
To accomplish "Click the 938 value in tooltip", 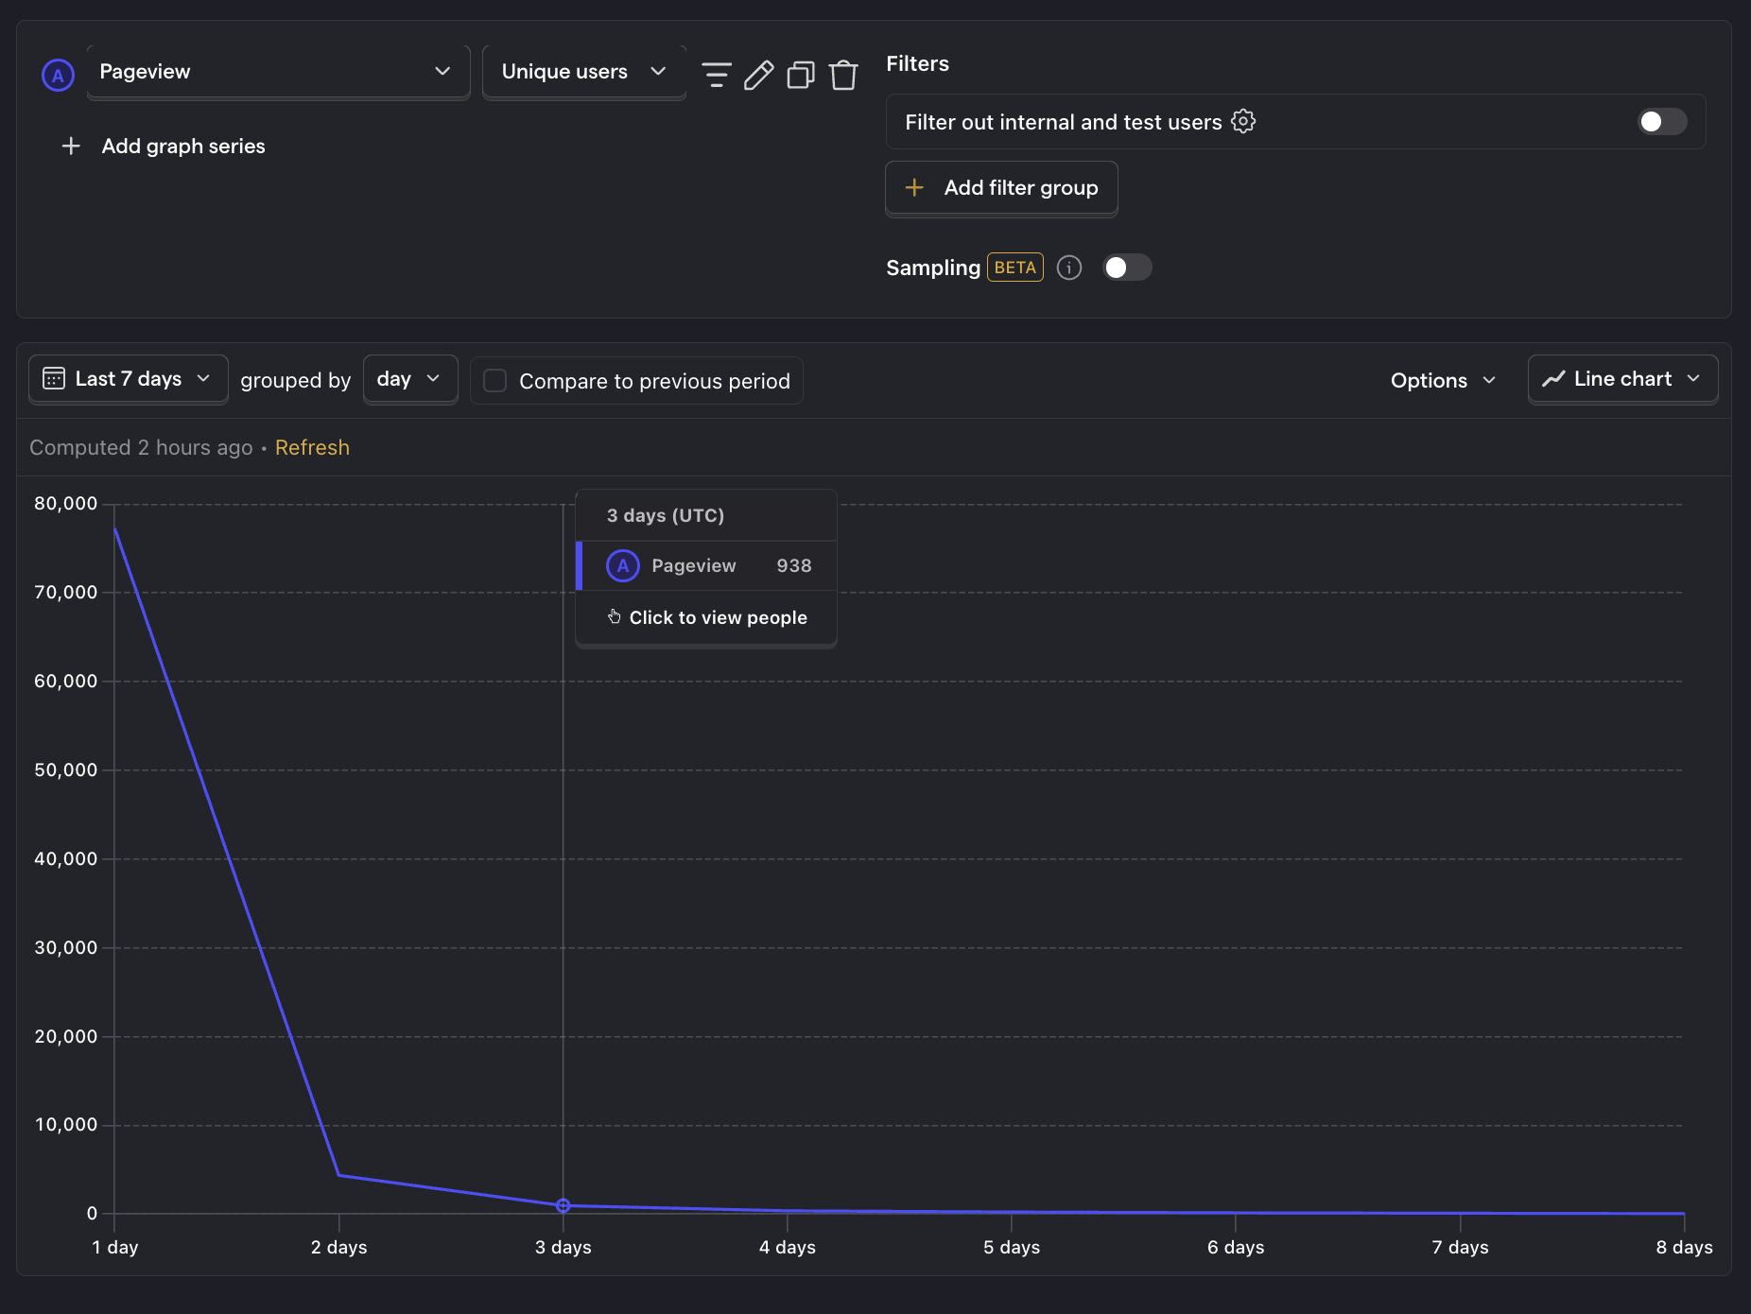I will [793, 565].
